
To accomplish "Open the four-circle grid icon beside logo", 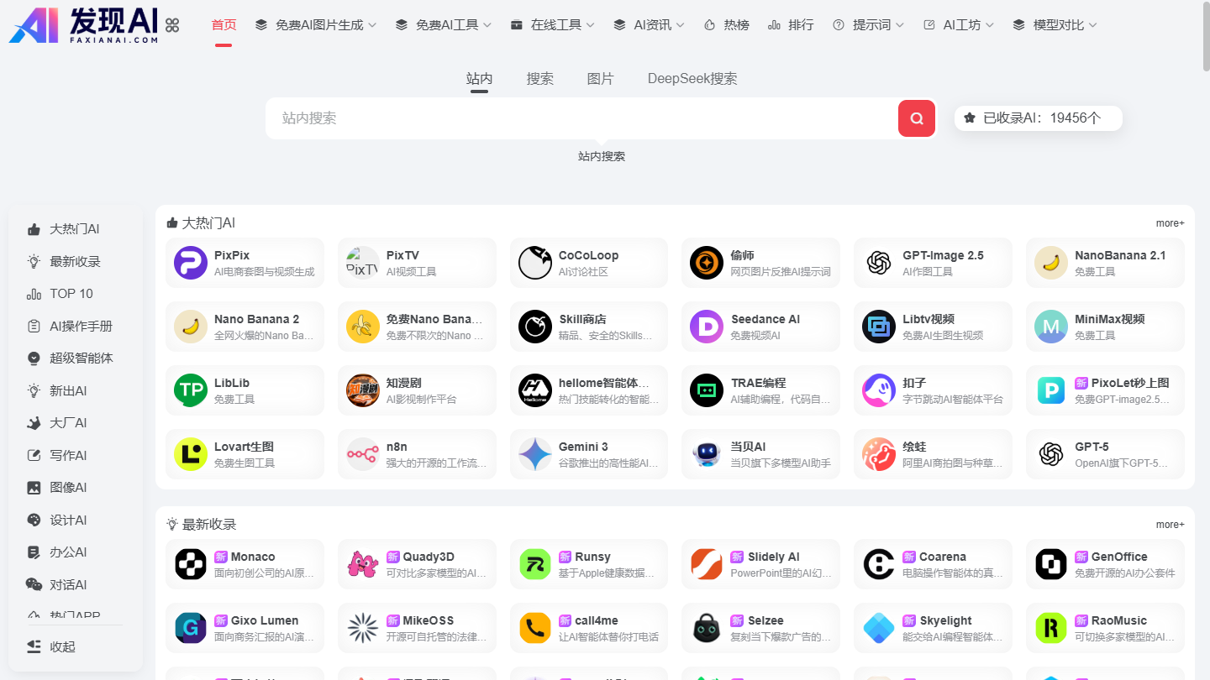I will point(172,25).
